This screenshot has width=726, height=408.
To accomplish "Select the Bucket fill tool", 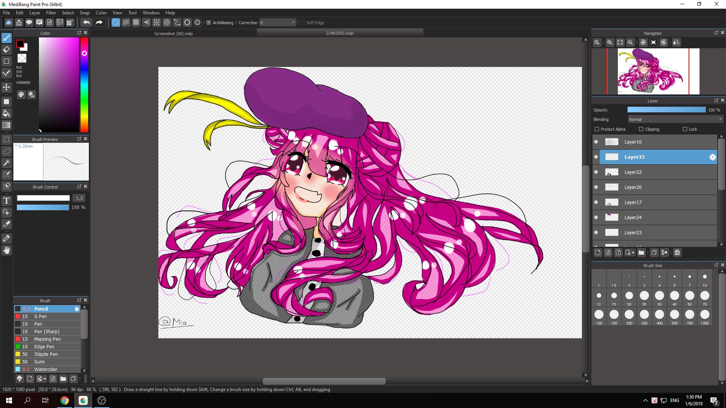I will coord(6,113).
